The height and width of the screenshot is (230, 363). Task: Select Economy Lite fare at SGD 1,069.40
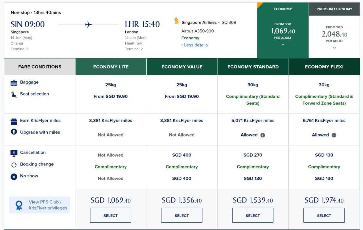pos(111,215)
